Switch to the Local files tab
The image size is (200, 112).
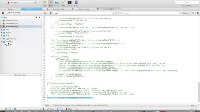(x=10, y=9)
